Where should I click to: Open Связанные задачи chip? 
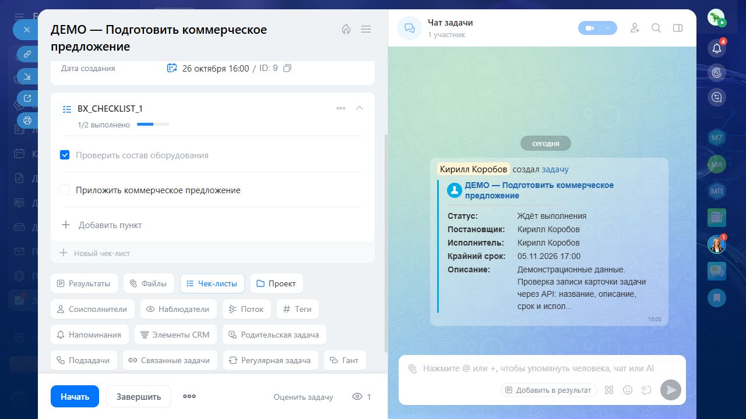point(170,360)
